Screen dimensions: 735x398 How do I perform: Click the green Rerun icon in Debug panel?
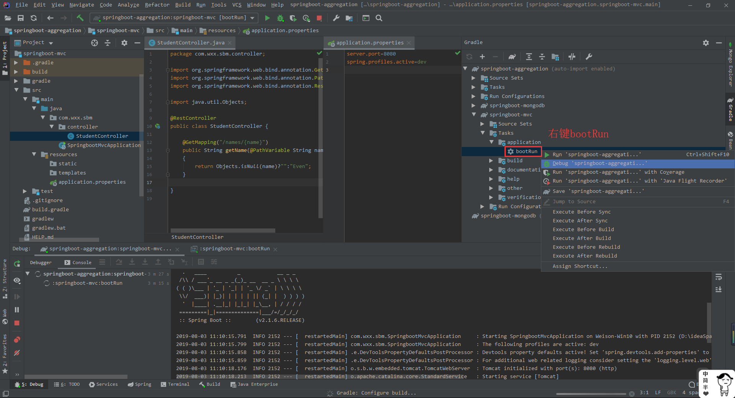[x=17, y=264]
